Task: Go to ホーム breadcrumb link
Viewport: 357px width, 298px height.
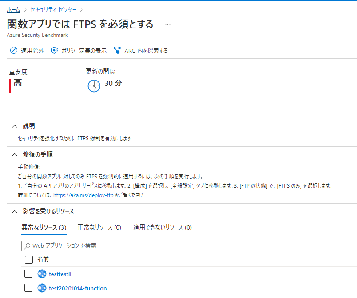Action: [x=13, y=10]
